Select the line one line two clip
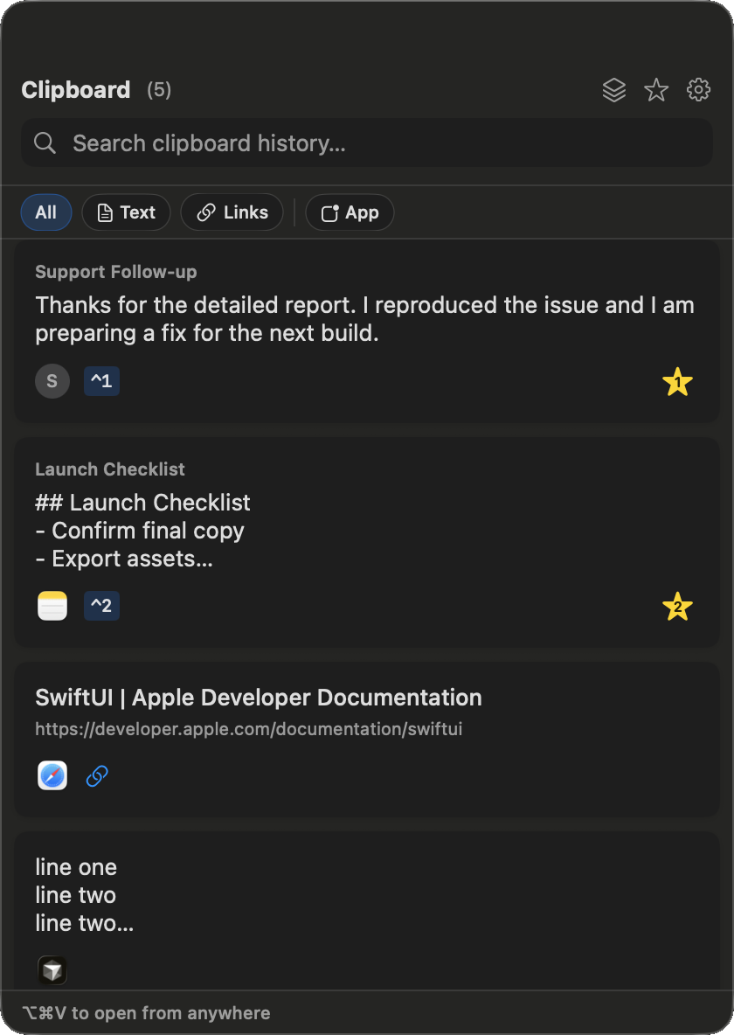 tap(367, 911)
